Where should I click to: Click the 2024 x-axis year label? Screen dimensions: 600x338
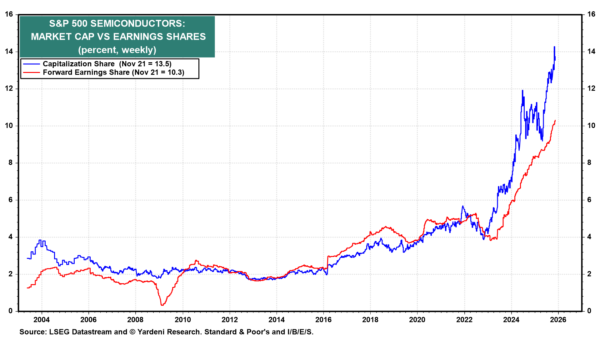pos(511,320)
